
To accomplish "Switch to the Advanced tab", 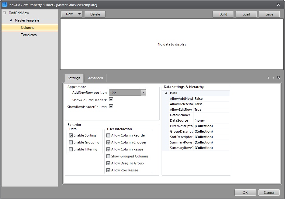I will (x=95, y=78).
